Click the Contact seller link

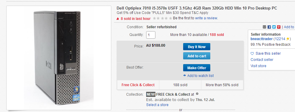pyautogui.click(x=262, y=59)
